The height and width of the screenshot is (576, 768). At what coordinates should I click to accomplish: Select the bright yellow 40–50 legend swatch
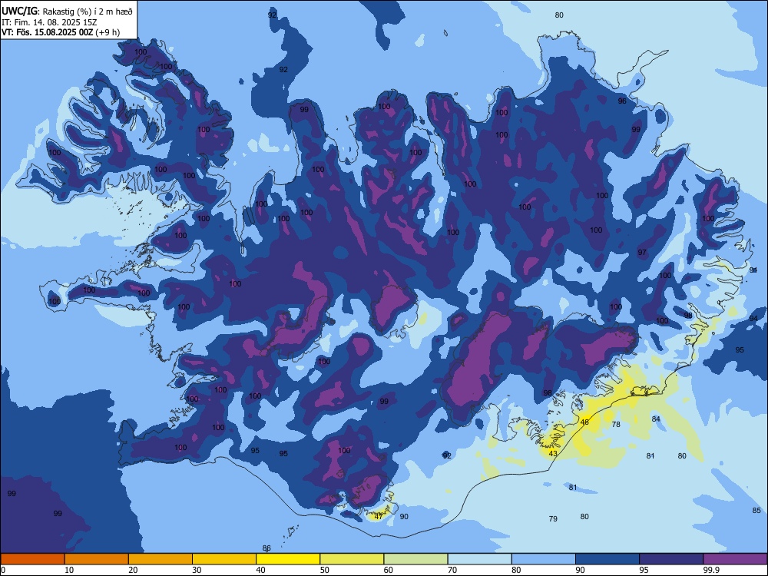pos(288,559)
